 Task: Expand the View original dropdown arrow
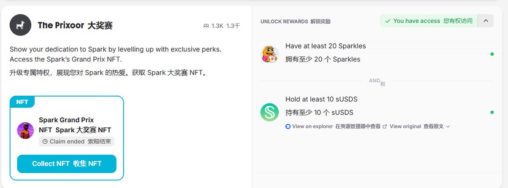[x=448, y=126]
